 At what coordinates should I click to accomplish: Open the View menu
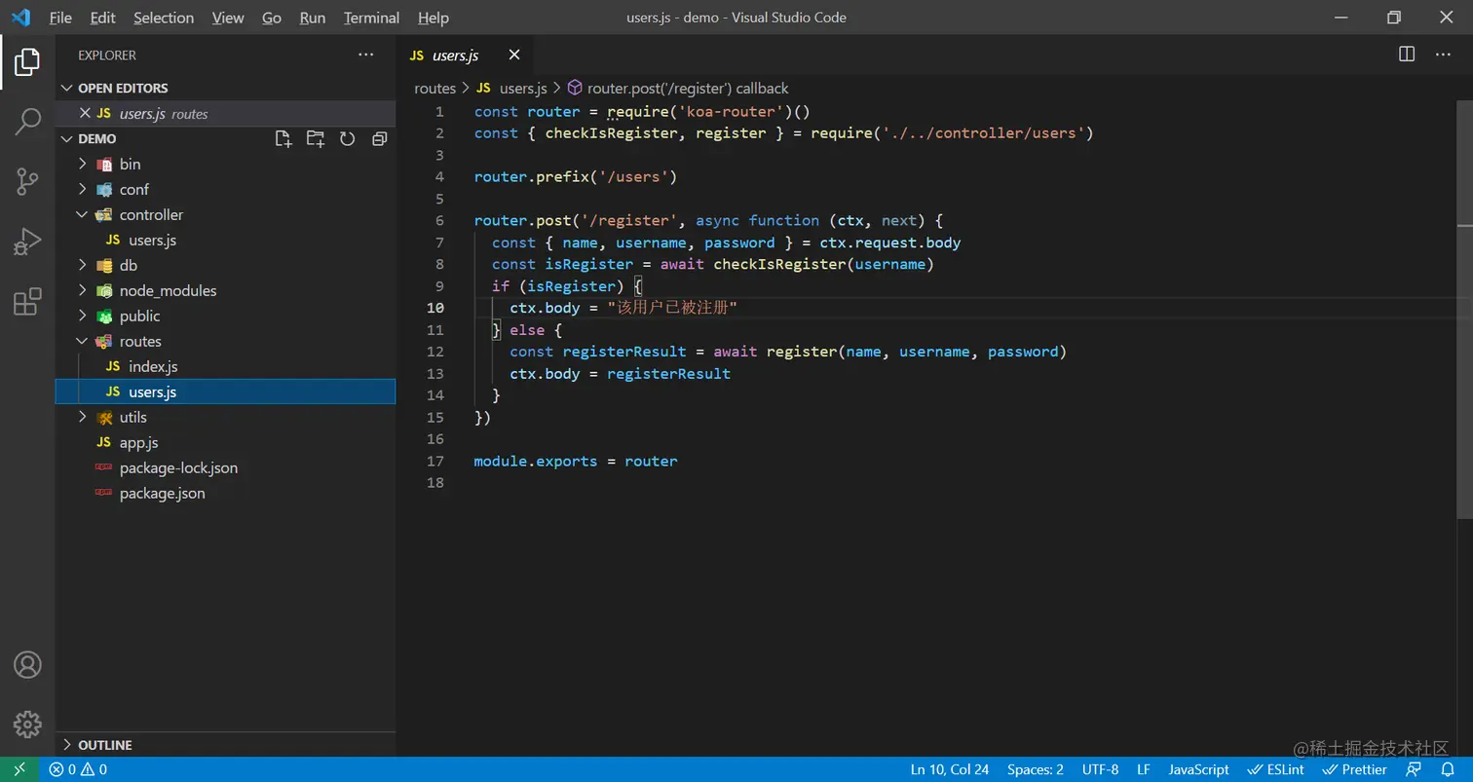click(228, 18)
